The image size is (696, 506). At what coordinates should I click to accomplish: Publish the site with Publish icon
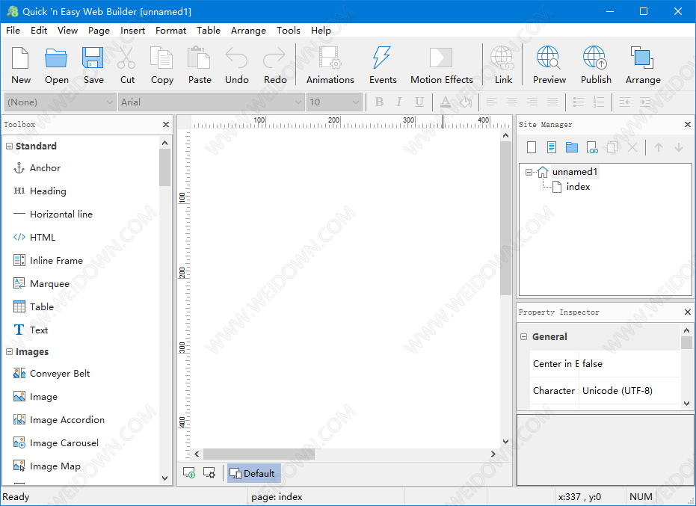[595, 65]
